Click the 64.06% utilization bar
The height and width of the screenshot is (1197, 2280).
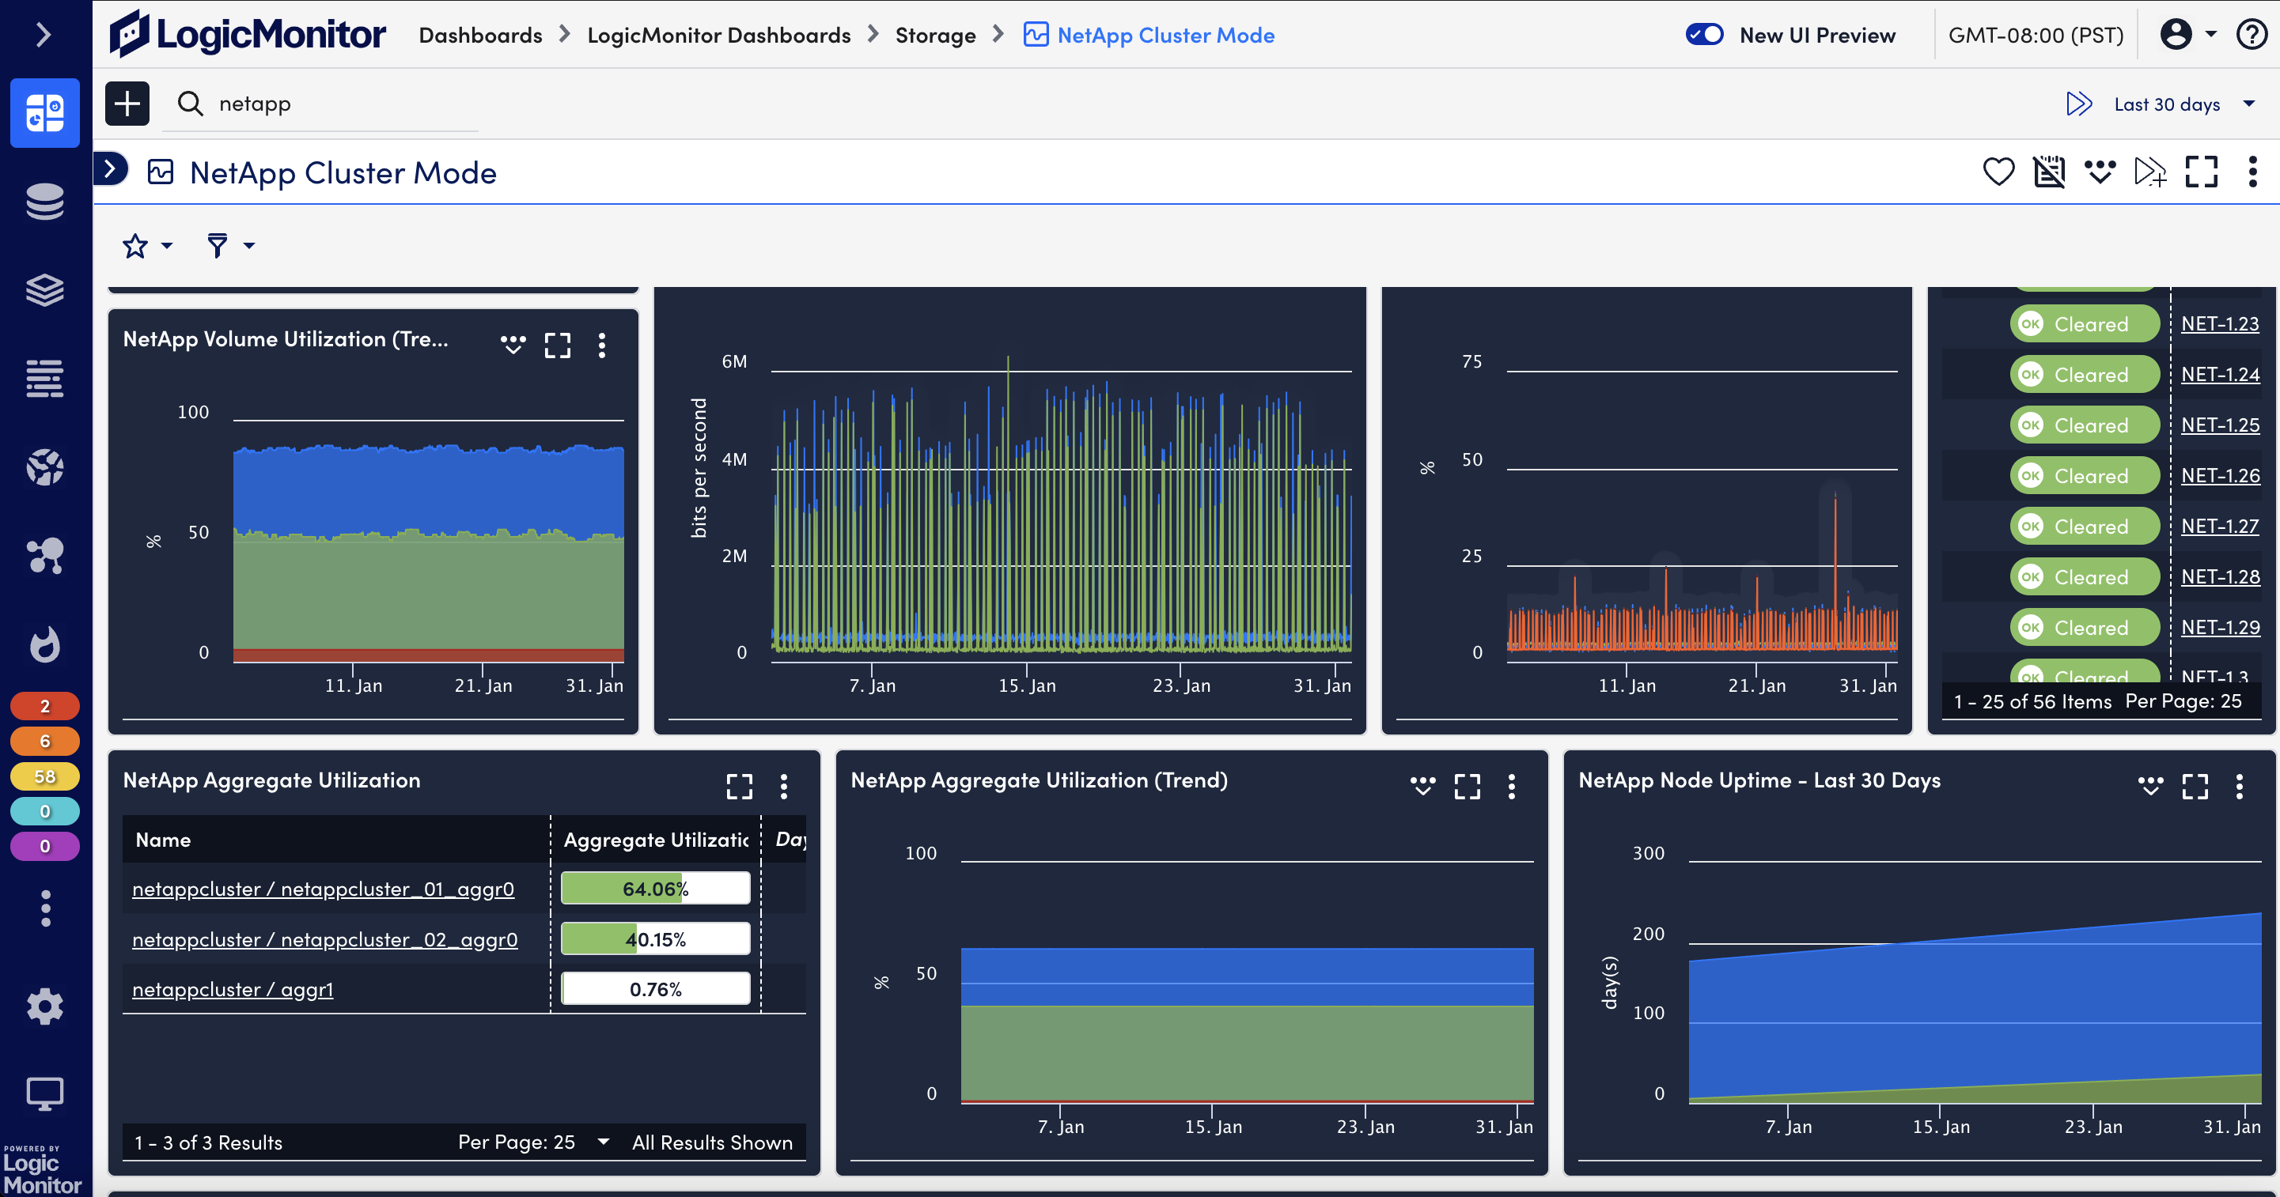[655, 888]
